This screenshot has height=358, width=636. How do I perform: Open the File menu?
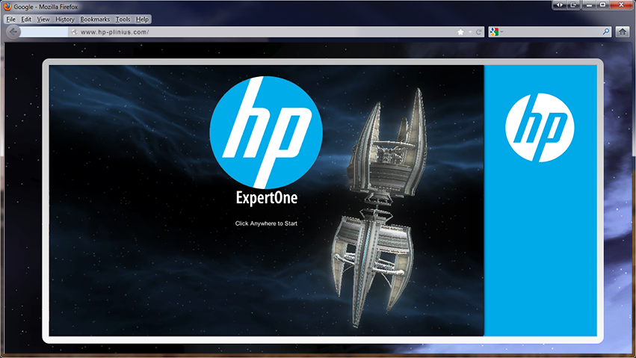point(11,19)
